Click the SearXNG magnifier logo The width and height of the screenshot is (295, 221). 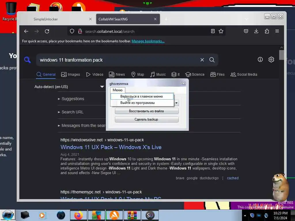click(x=27, y=60)
